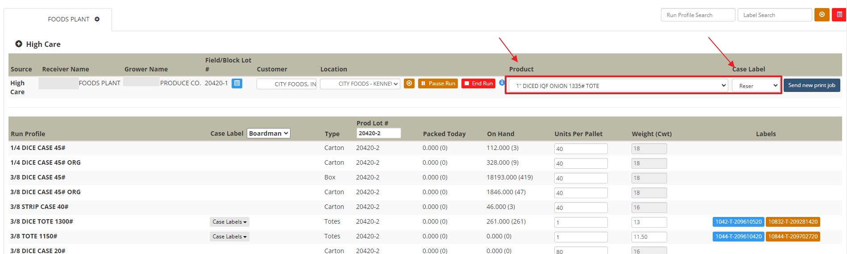Click blue info icon before Product dropdown
Screen dimensions: 847x254
[x=502, y=83]
